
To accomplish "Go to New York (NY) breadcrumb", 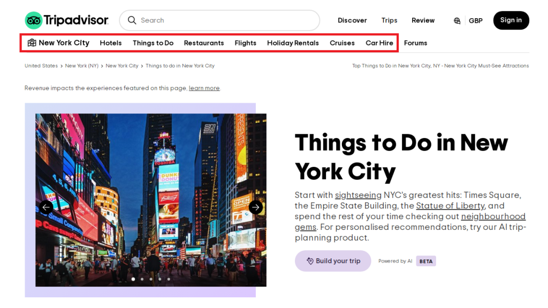I will (82, 66).
